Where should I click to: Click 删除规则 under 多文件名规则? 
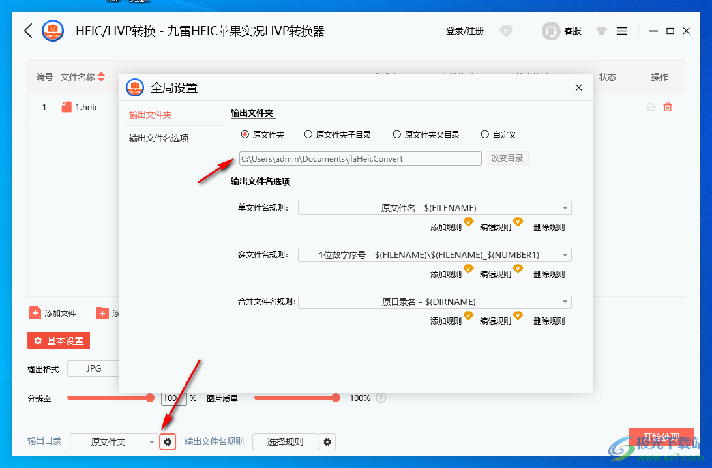[549, 274]
